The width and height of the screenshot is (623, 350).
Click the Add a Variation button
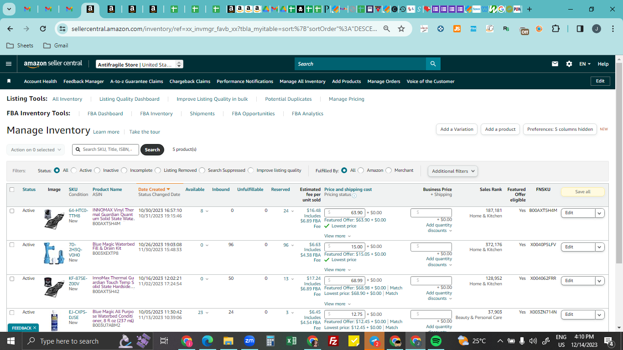pos(457,129)
